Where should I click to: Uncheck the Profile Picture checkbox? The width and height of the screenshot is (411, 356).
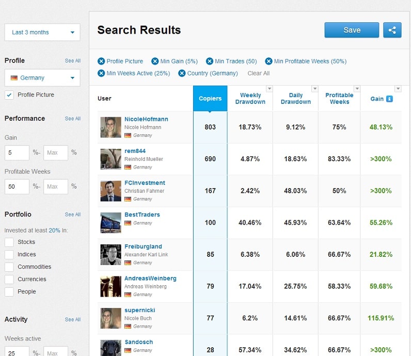[9, 95]
